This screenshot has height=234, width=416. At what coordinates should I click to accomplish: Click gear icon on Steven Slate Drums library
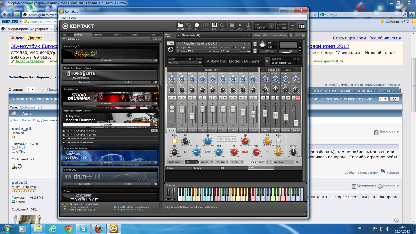156,82
